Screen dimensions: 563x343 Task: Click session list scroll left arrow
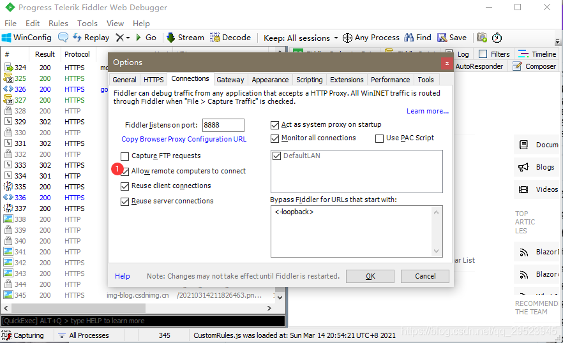[6, 308]
